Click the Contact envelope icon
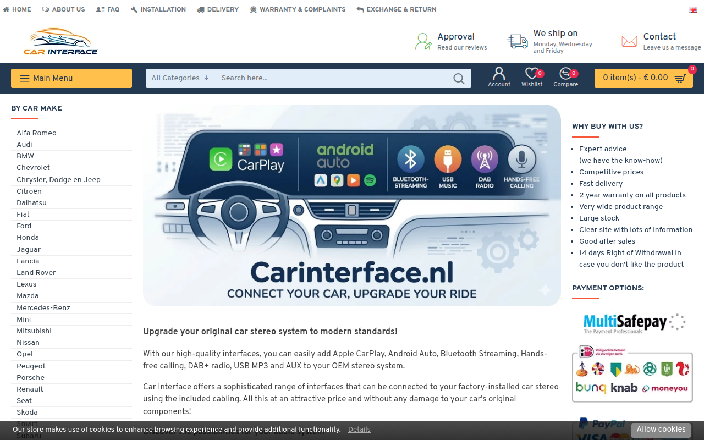 click(x=629, y=41)
